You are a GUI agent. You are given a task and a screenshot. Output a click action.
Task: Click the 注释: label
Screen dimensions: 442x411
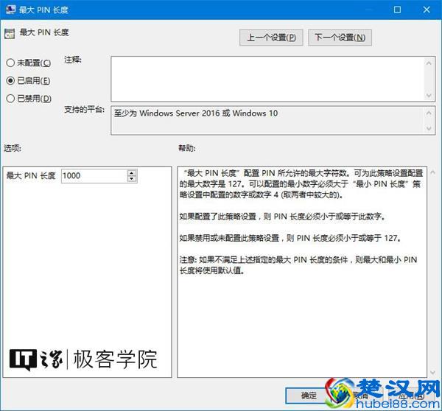(73, 60)
